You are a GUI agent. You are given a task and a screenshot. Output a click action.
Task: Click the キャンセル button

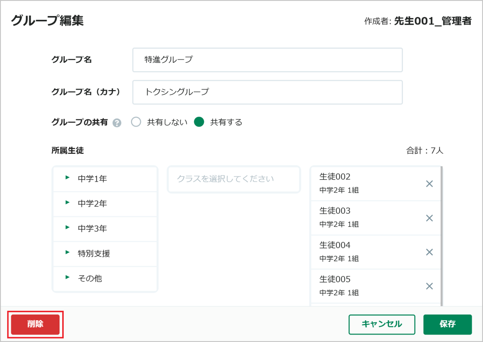click(x=382, y=324)
